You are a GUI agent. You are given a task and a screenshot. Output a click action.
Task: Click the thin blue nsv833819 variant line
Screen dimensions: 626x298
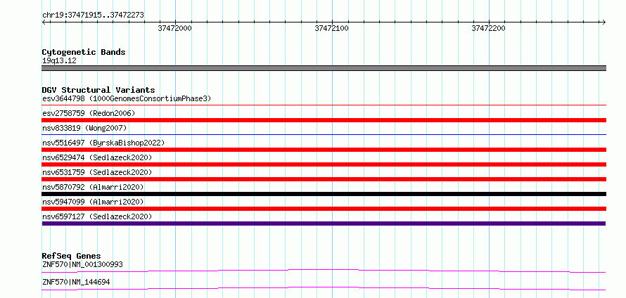point(324,135)
